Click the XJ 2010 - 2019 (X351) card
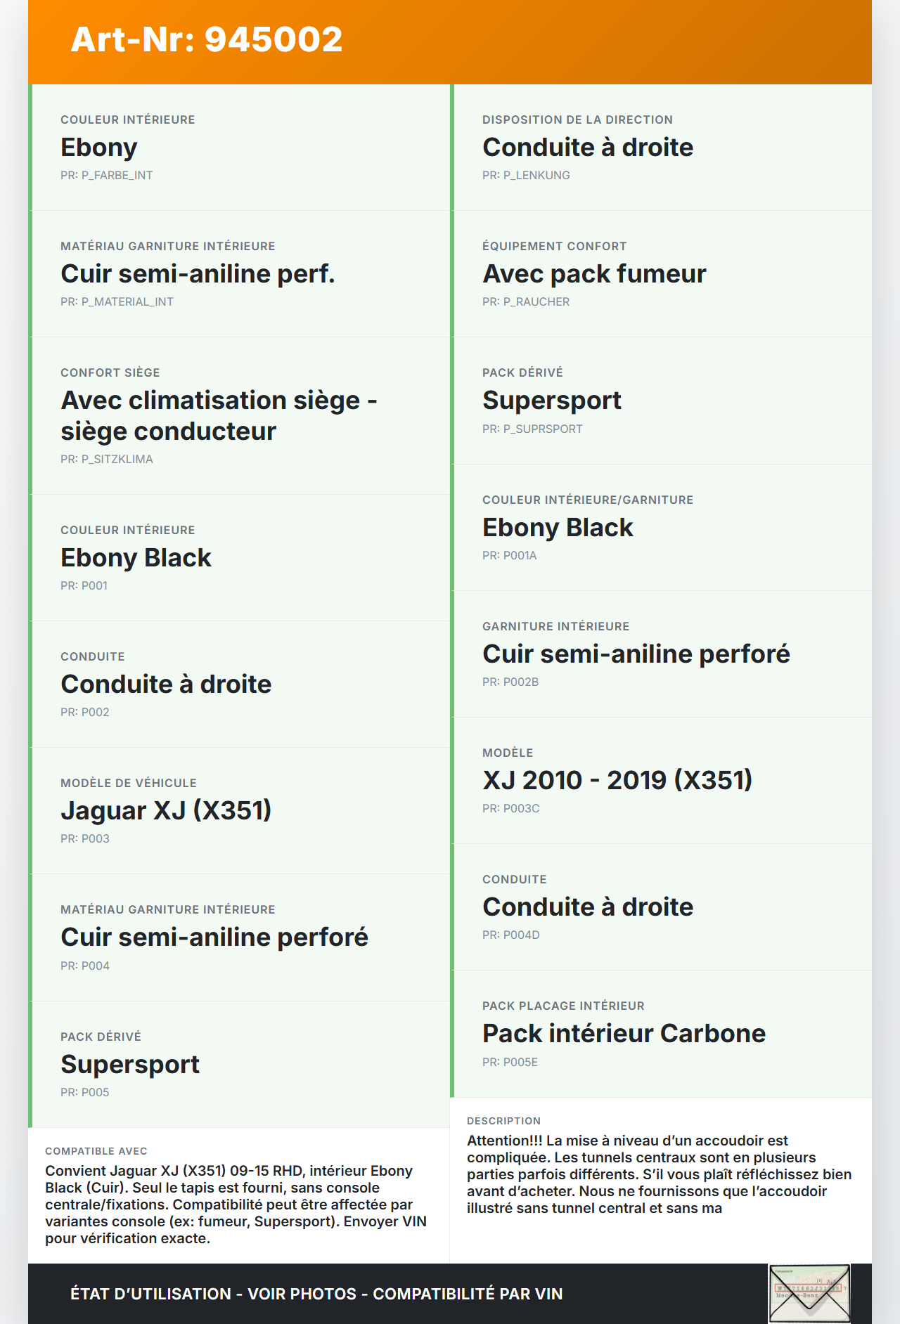The height and width of the screenshot is (1324, 900). pyautogui.click(x=661, y=780)
